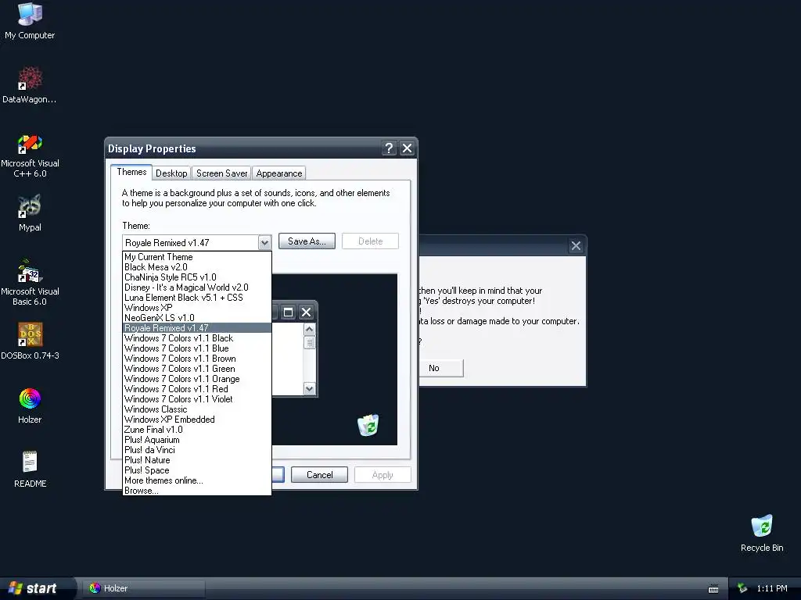The image size is (801, 600).
Task: Choose the Windows Classic theme
Action: point(196,409)
